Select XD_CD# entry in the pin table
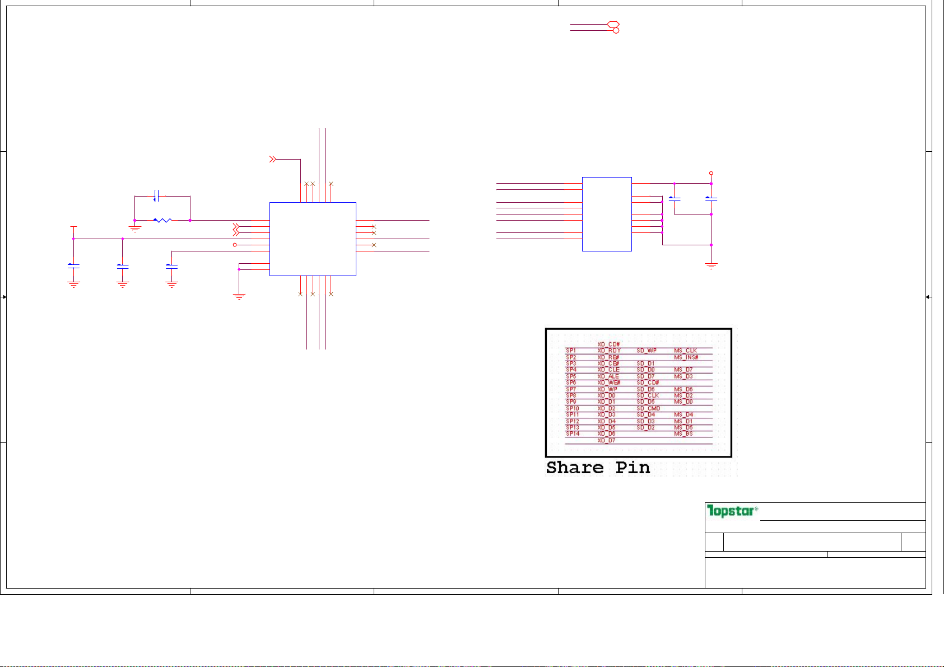The height and width of the screenshot is (667, 944). pyautogui.click(x=608, y=344)
